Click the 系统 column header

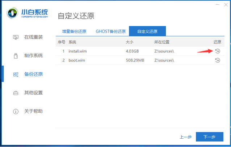72,42
